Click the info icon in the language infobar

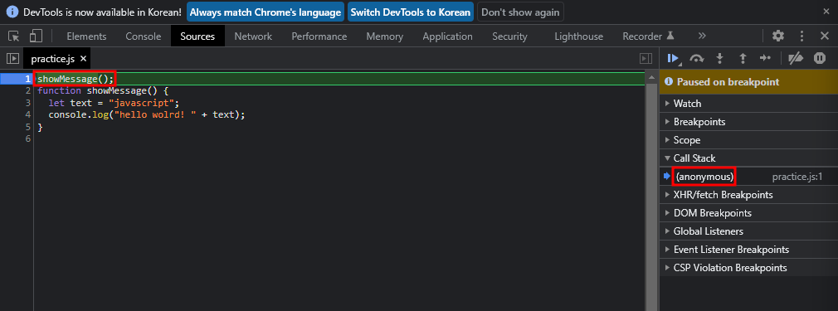click(x=12, y=12)
